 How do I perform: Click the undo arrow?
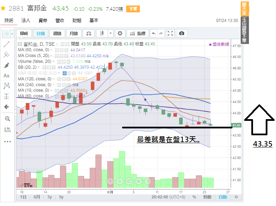pyautogui.click(x=154, y=33)
